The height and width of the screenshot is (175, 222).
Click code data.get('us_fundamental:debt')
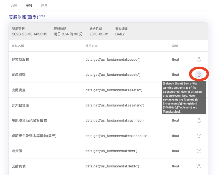click(111, 151)
